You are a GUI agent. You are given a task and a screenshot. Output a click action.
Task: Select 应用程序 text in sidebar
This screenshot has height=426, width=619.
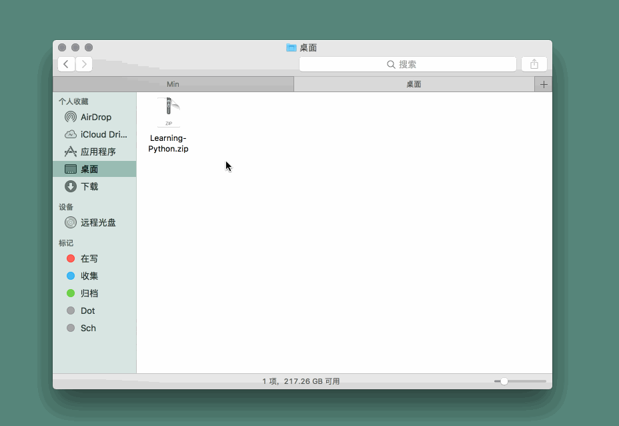coord(98,152)
